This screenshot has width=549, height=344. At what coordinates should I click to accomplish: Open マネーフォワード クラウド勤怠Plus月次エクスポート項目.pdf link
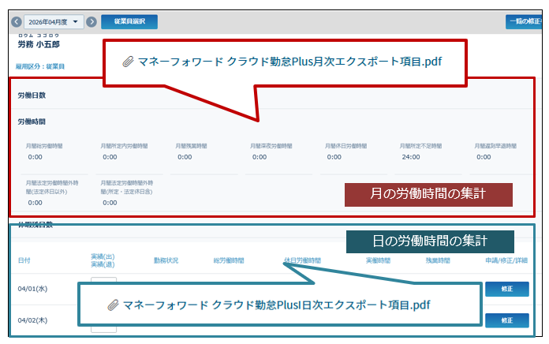pyautogui.click(x=290, y=62)
